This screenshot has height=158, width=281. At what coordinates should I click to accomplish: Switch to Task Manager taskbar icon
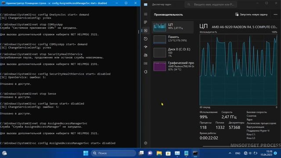point(177,153)
